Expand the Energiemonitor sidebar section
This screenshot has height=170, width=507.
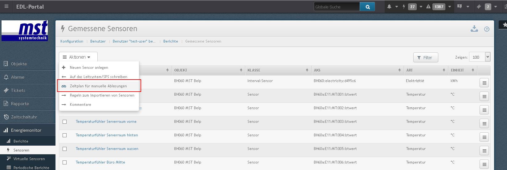point(28,130)
